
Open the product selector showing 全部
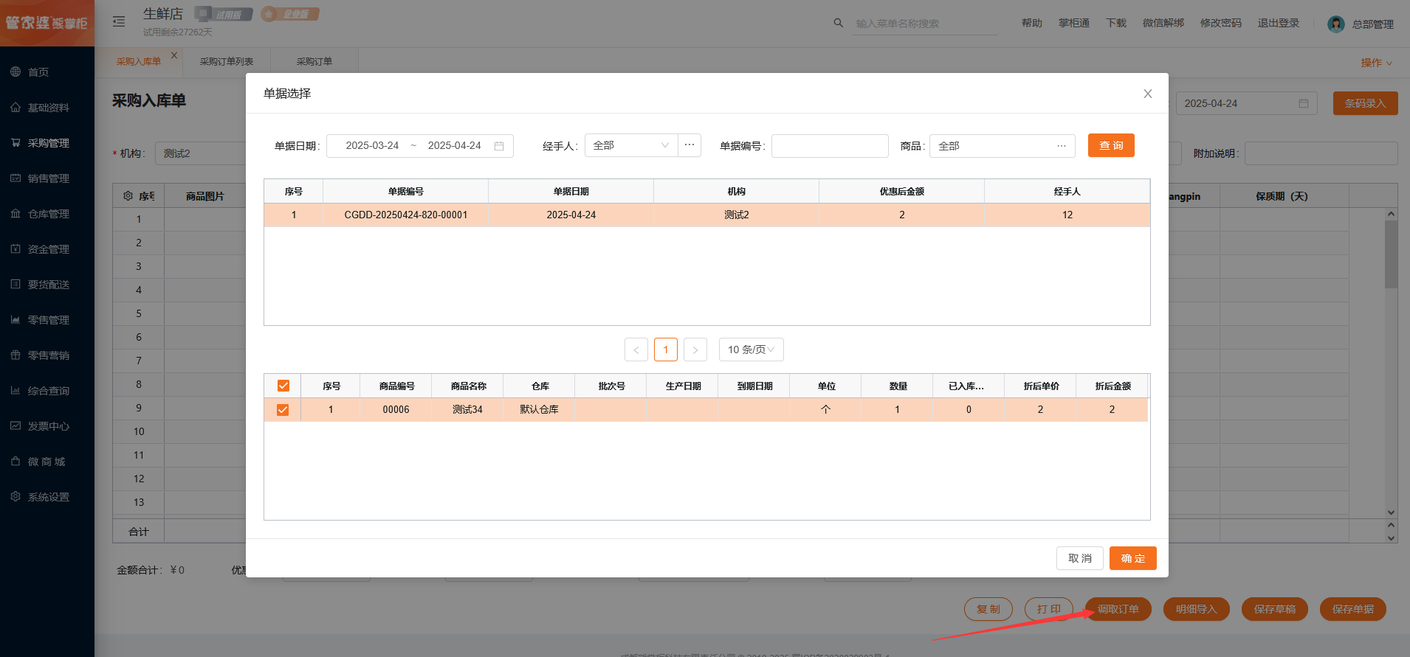pyautogui.click(x=1001, y=146)
